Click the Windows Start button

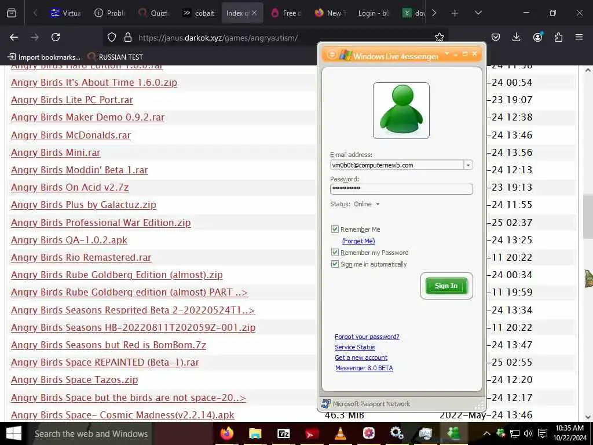14,433
